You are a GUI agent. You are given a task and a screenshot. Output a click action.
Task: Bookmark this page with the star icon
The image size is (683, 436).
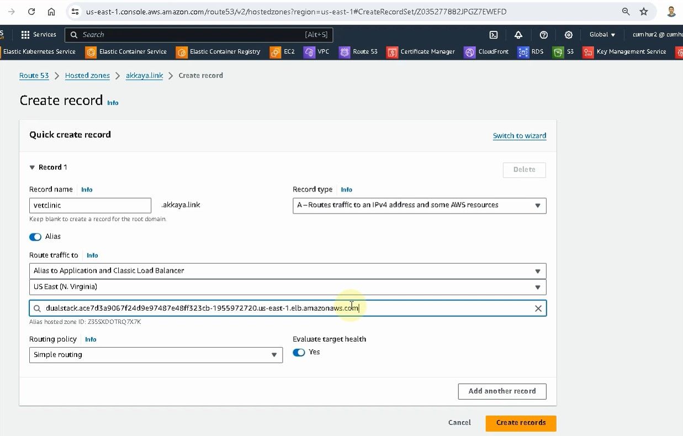coord(643,12)
